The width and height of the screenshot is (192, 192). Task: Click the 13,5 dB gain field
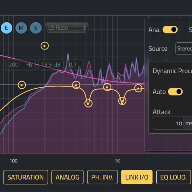[x=51, y=65]
